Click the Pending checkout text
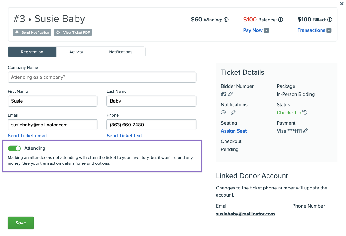Screen dimensions: 346x236 click(230, 149)
